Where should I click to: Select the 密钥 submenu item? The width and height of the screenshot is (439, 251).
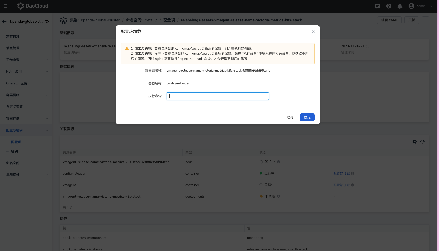pos(15,151)
